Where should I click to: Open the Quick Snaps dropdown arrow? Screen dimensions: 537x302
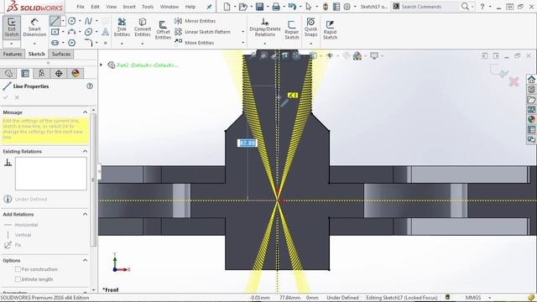point(311,44)
